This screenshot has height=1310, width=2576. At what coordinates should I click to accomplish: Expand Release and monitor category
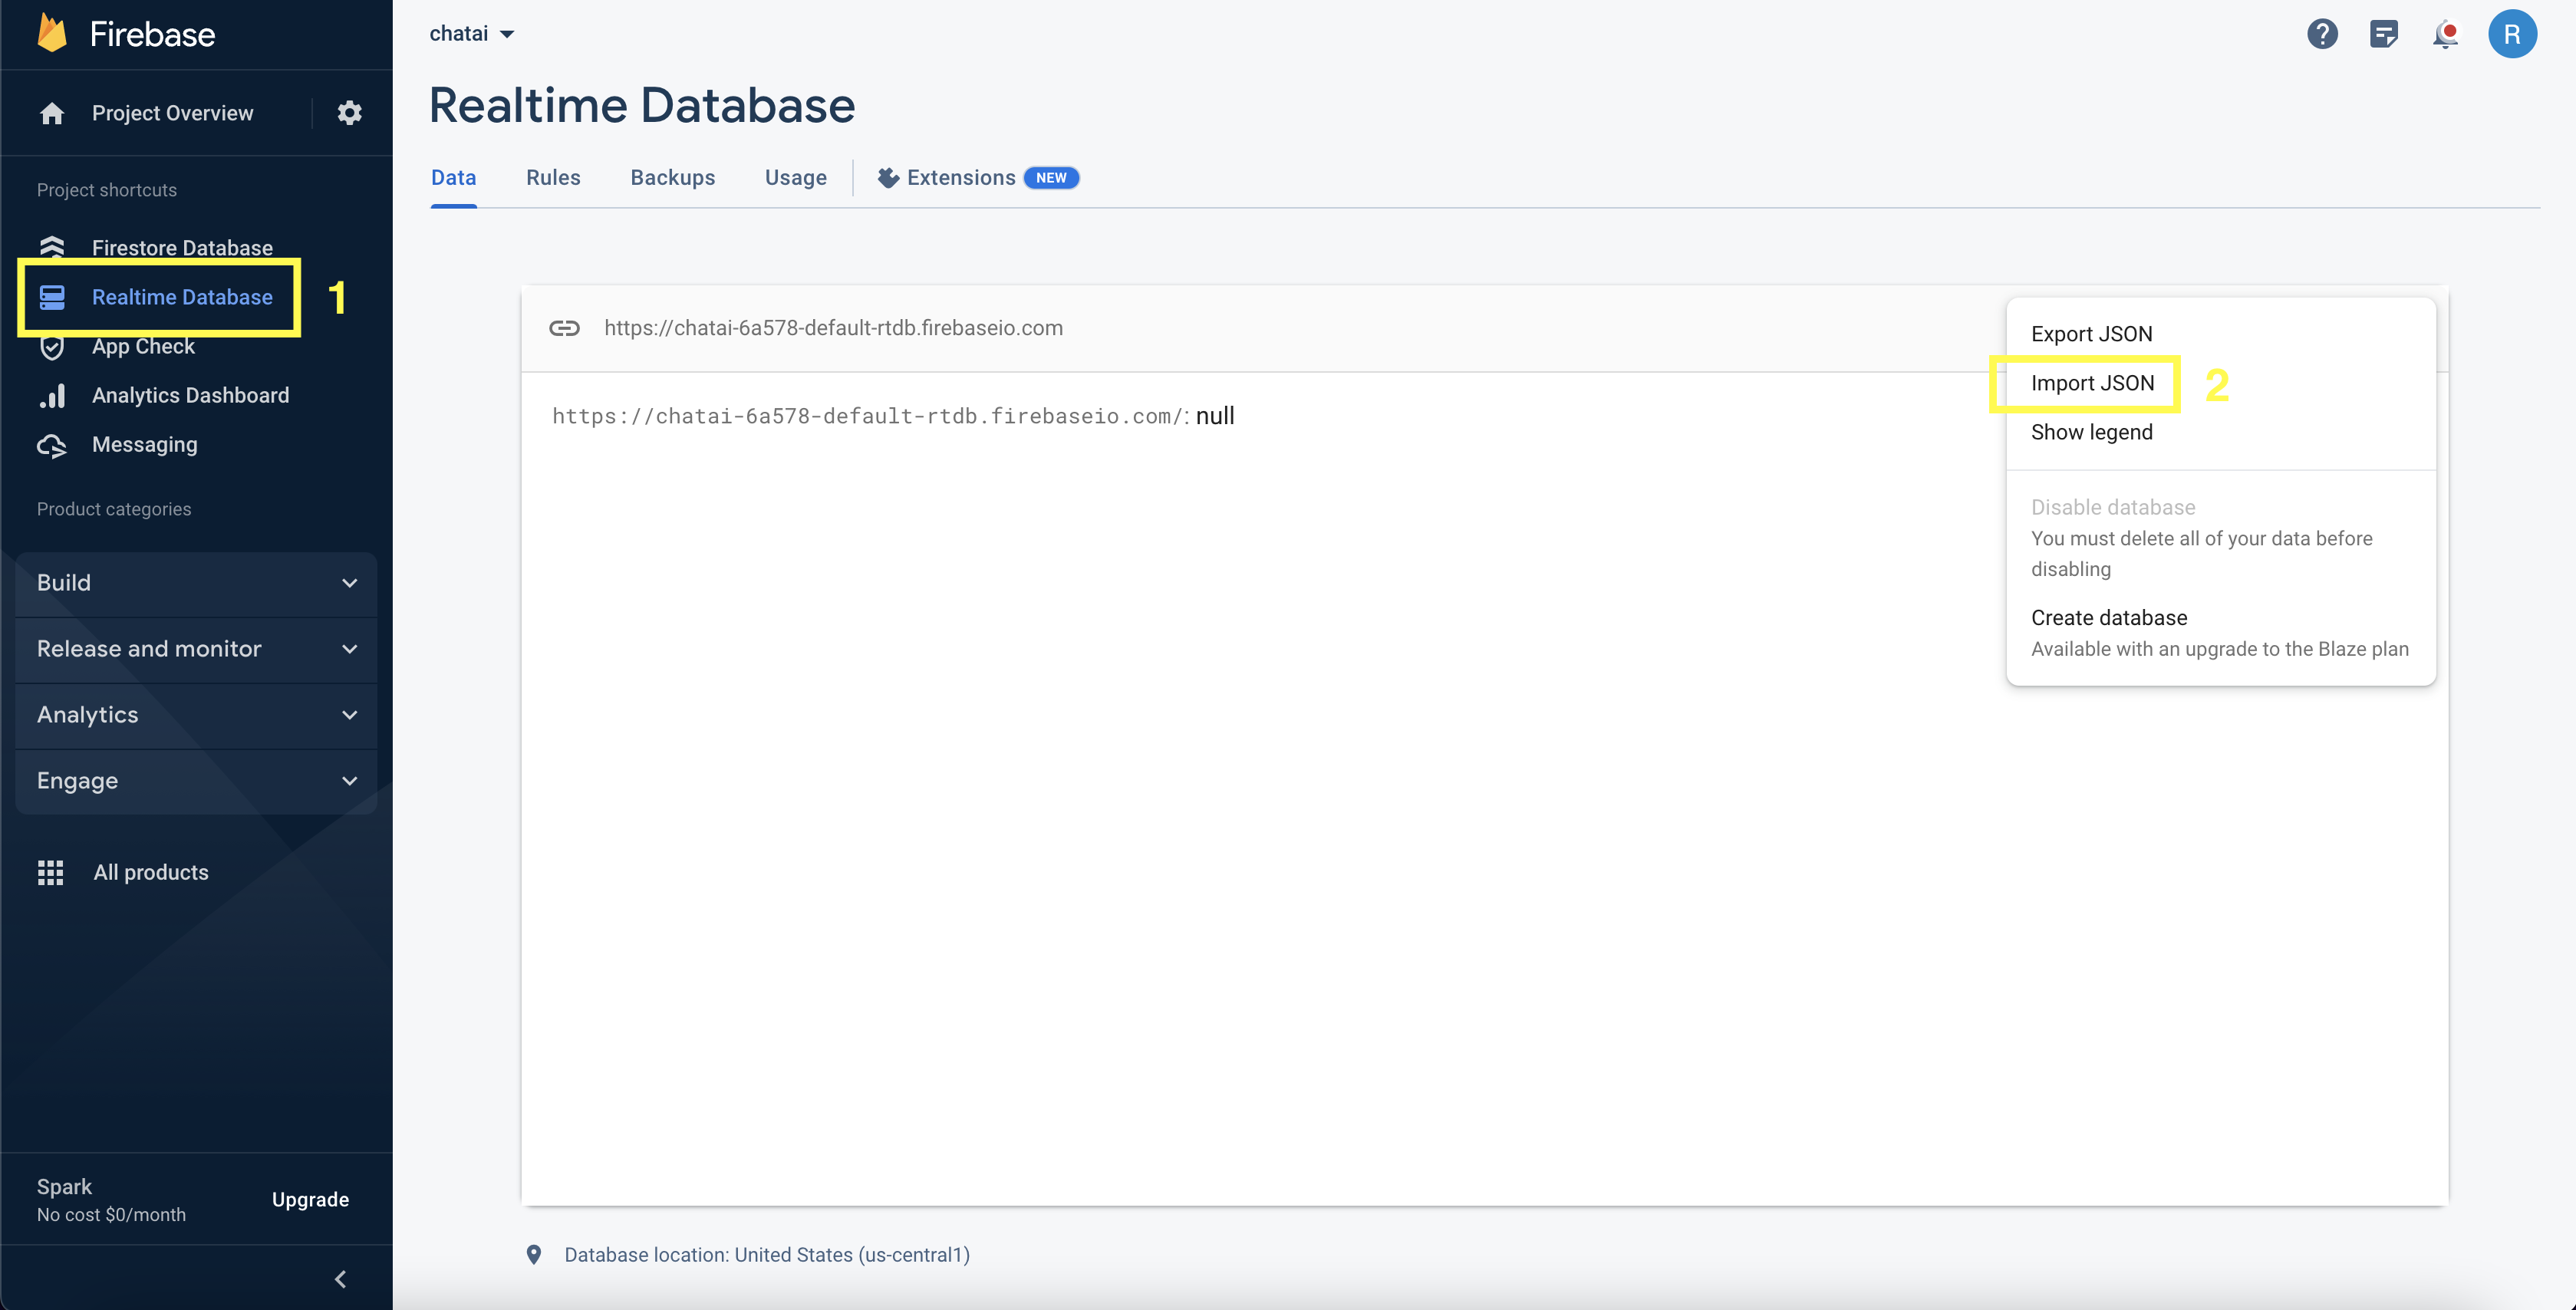pos(196,649)
